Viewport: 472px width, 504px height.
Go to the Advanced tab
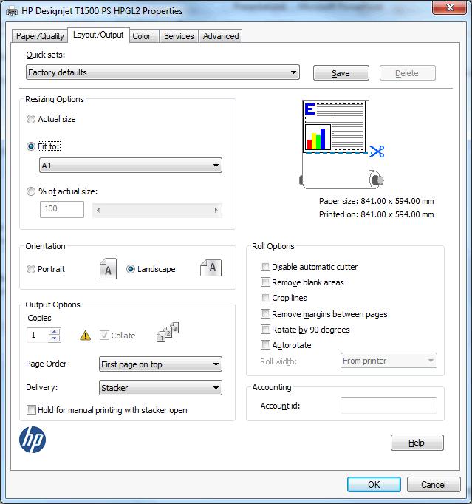coord(221,36)
